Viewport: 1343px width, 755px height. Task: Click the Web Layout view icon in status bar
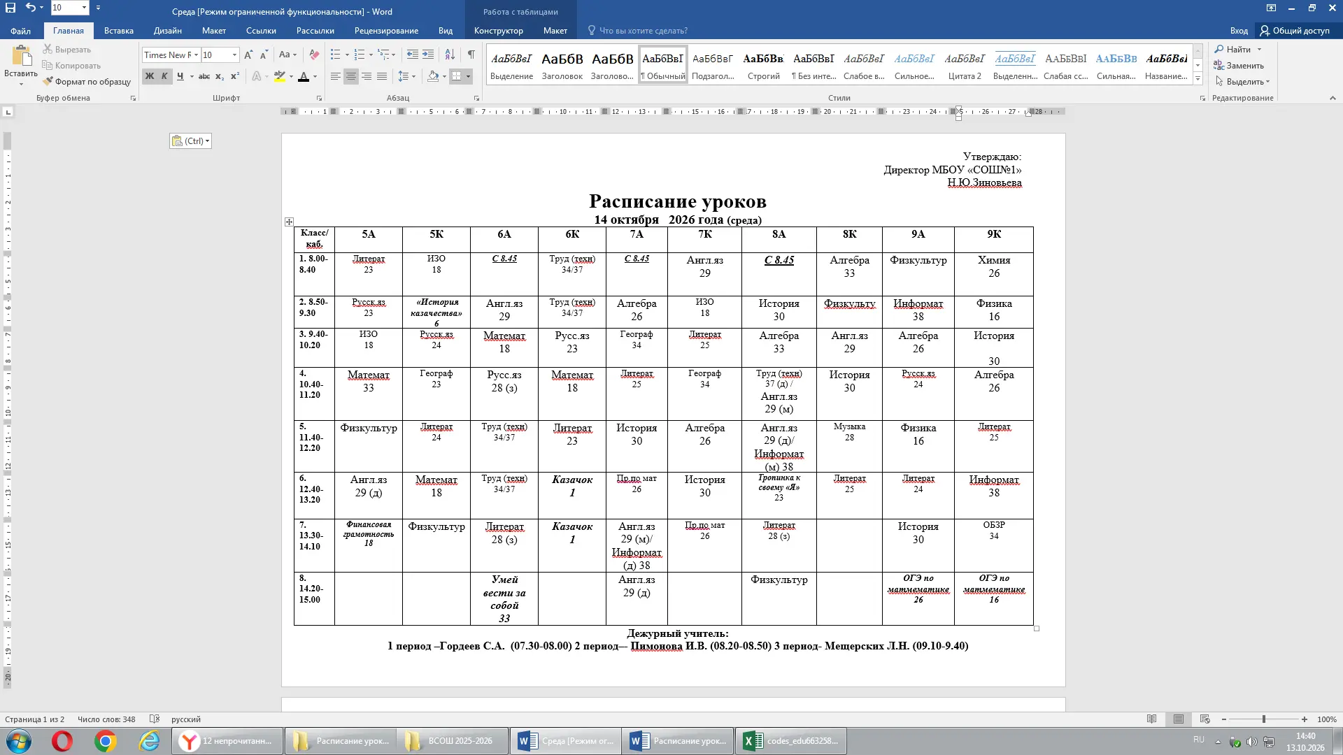click(1205, 719)
